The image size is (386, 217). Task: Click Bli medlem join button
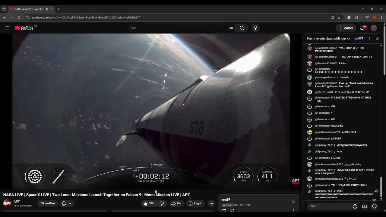[48, 203]
